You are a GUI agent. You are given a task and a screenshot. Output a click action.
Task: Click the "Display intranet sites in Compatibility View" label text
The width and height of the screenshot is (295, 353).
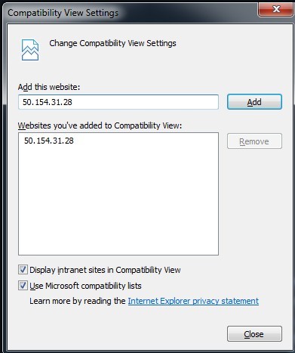pos(105,270)
